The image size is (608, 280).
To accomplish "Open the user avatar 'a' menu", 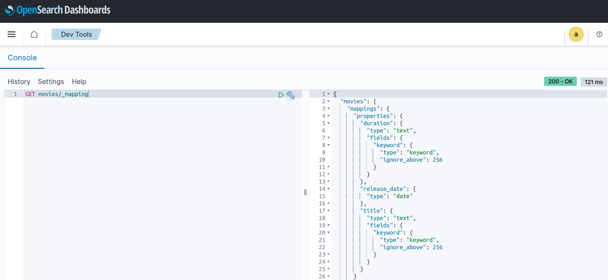I will pyautogui.click(x=576, y=34).
